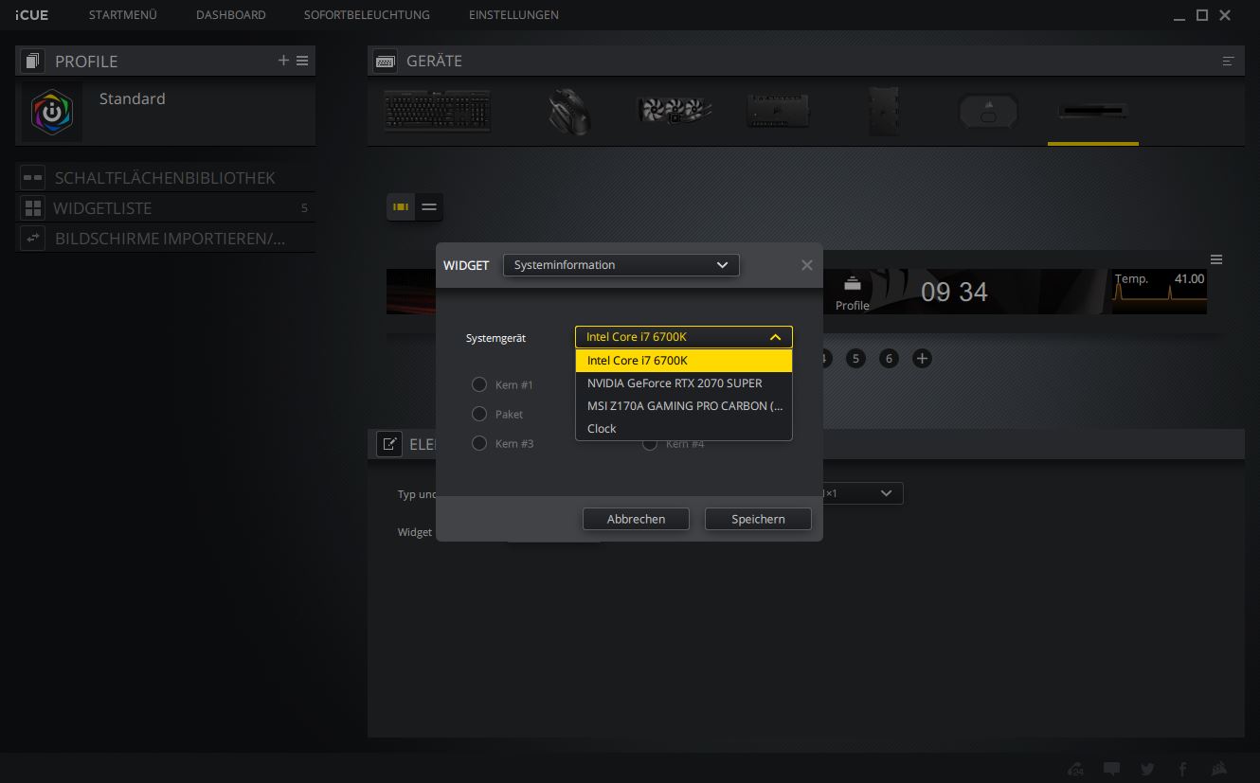Select the Kern #3 radio button

pos(479,443)
